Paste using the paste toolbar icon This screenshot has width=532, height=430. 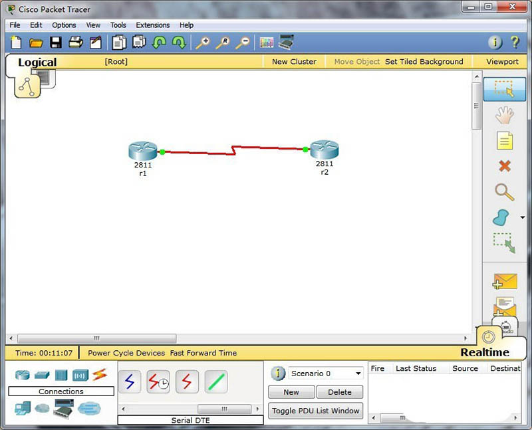(139, 43)
